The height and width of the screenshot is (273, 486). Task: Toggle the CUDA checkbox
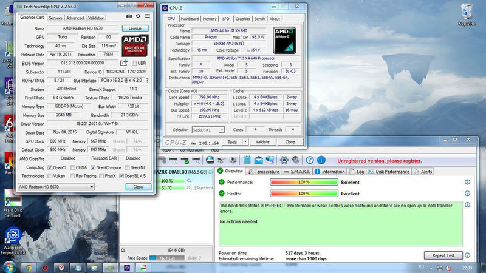[x=72, y=167]
